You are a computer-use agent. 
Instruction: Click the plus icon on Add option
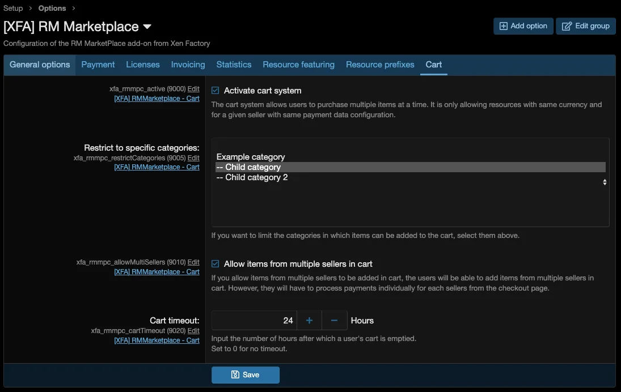(x=503, y=26)
